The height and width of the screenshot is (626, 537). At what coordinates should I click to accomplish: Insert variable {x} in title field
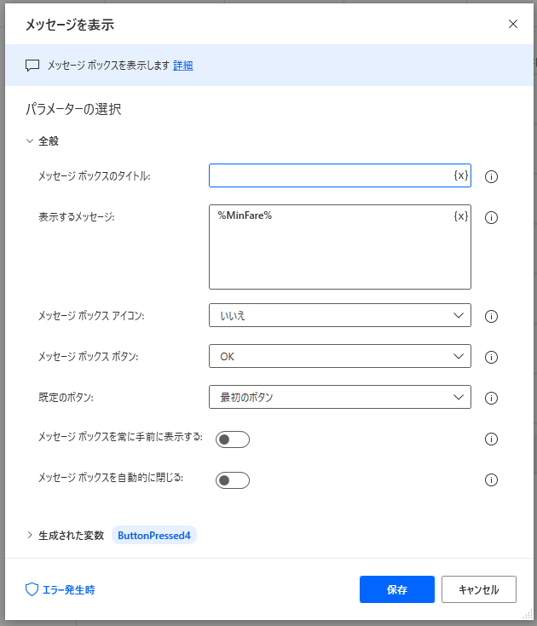coord(460,175)
